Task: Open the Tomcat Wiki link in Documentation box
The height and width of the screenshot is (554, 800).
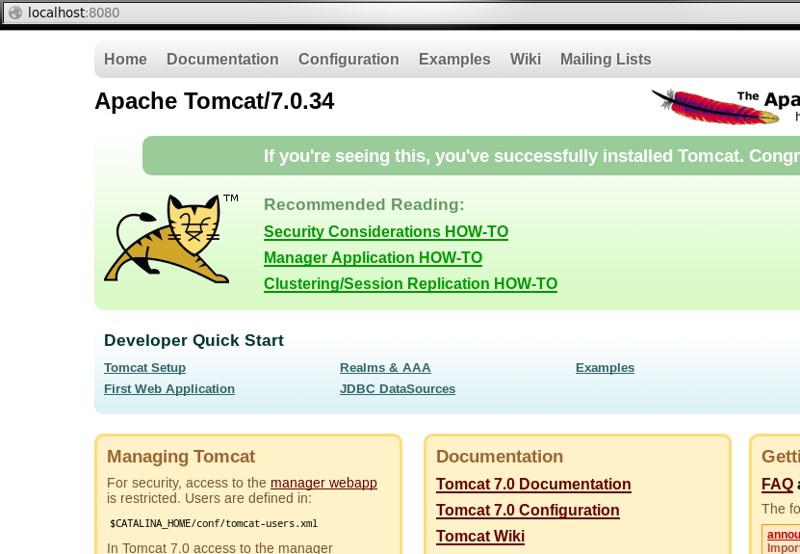Action: [480, 536]
